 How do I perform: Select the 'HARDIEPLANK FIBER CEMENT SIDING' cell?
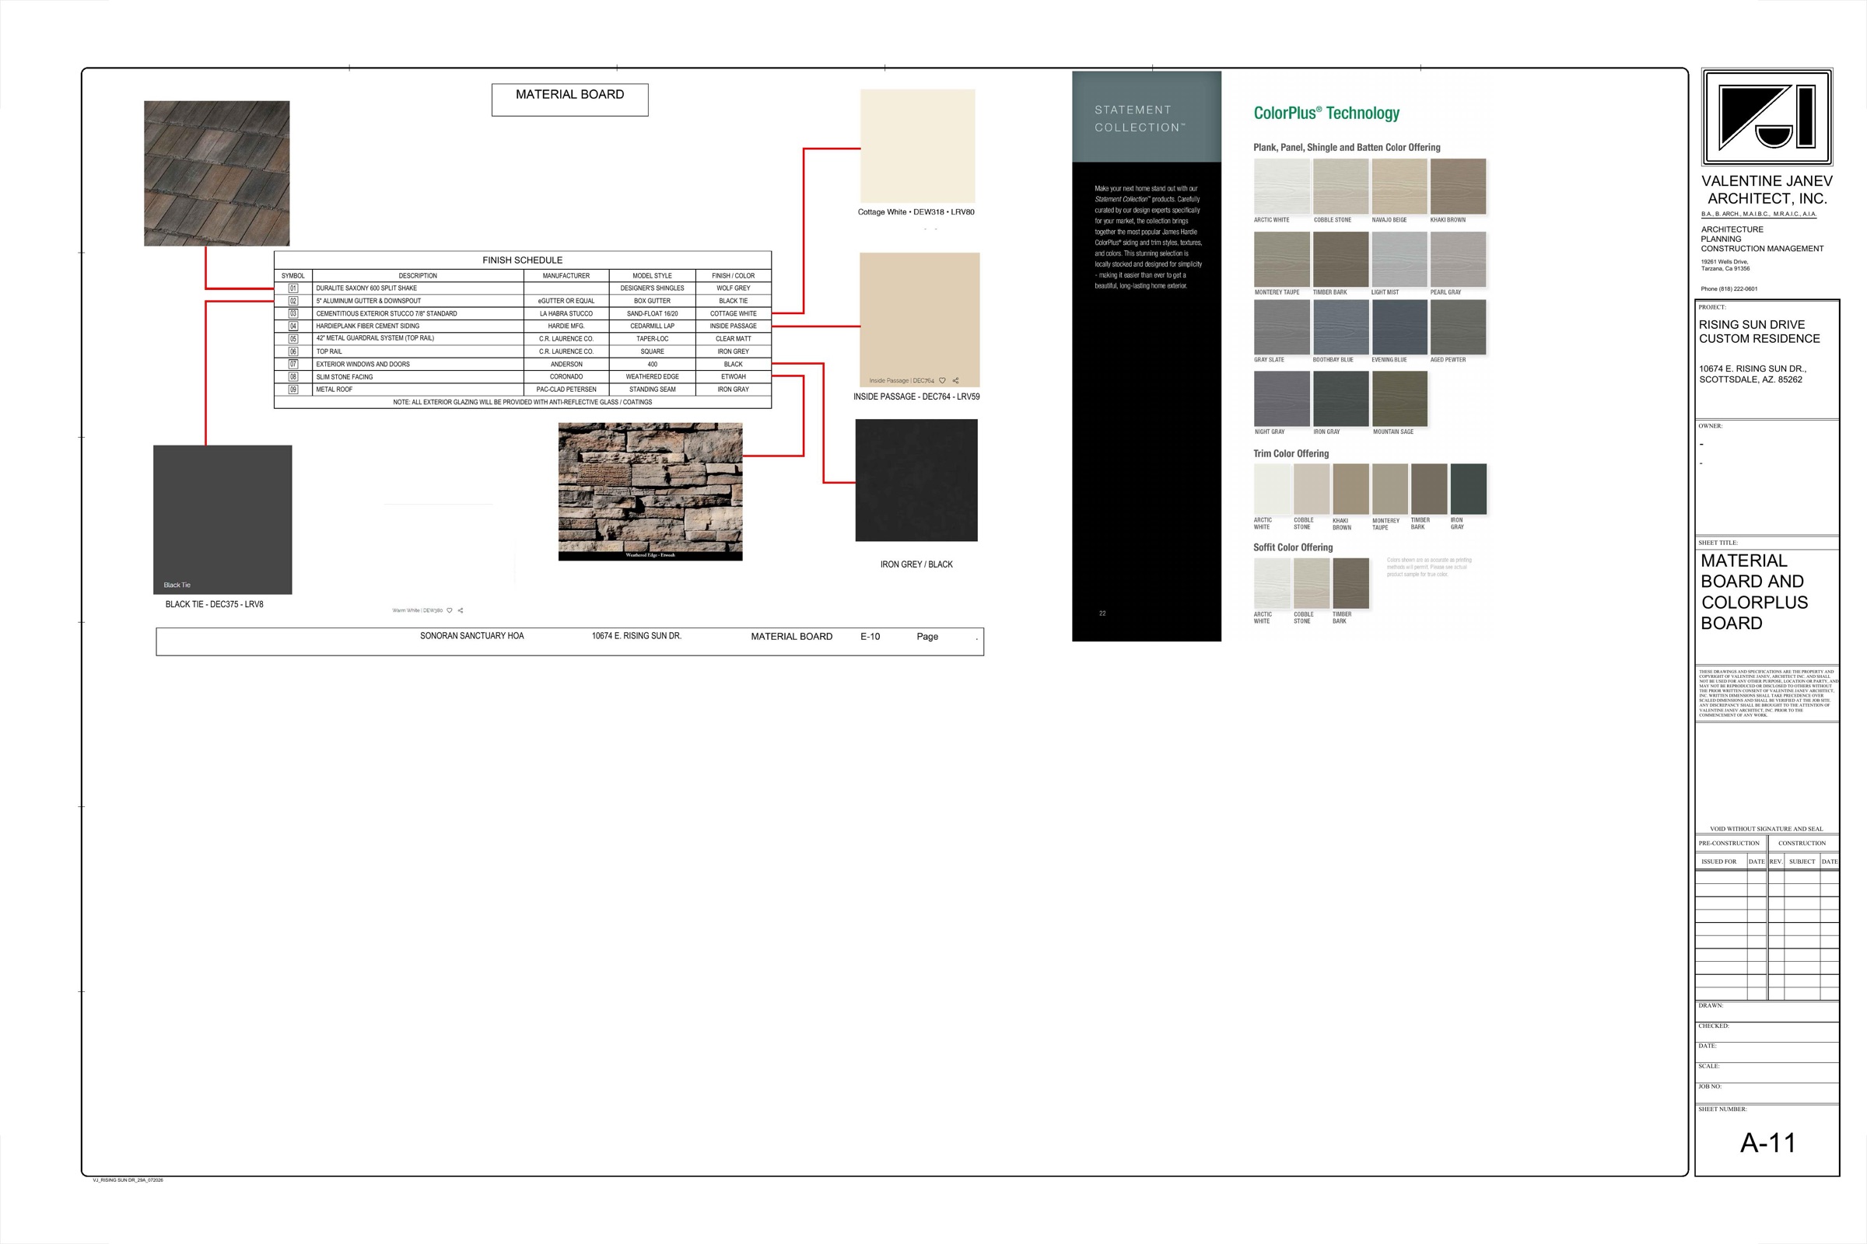click(x=418, y=326)
